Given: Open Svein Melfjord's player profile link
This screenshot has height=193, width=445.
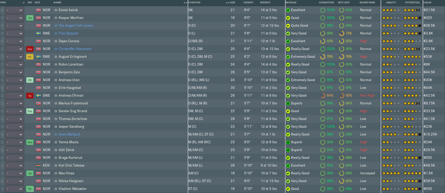Looking at the screenshot, I should click(69, 134).
